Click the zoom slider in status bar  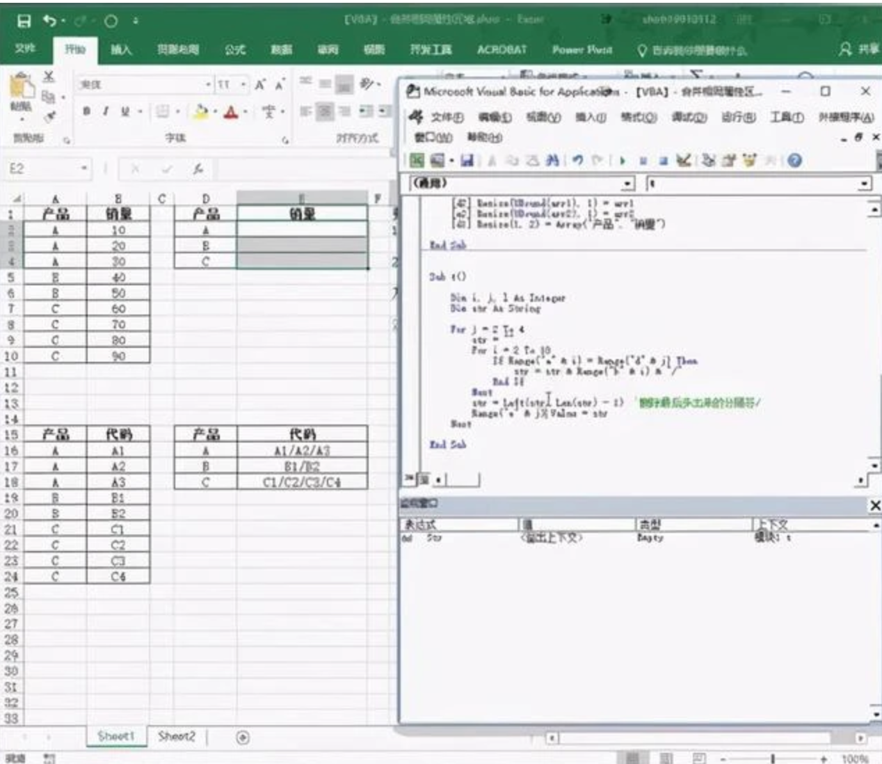[772, 758]
